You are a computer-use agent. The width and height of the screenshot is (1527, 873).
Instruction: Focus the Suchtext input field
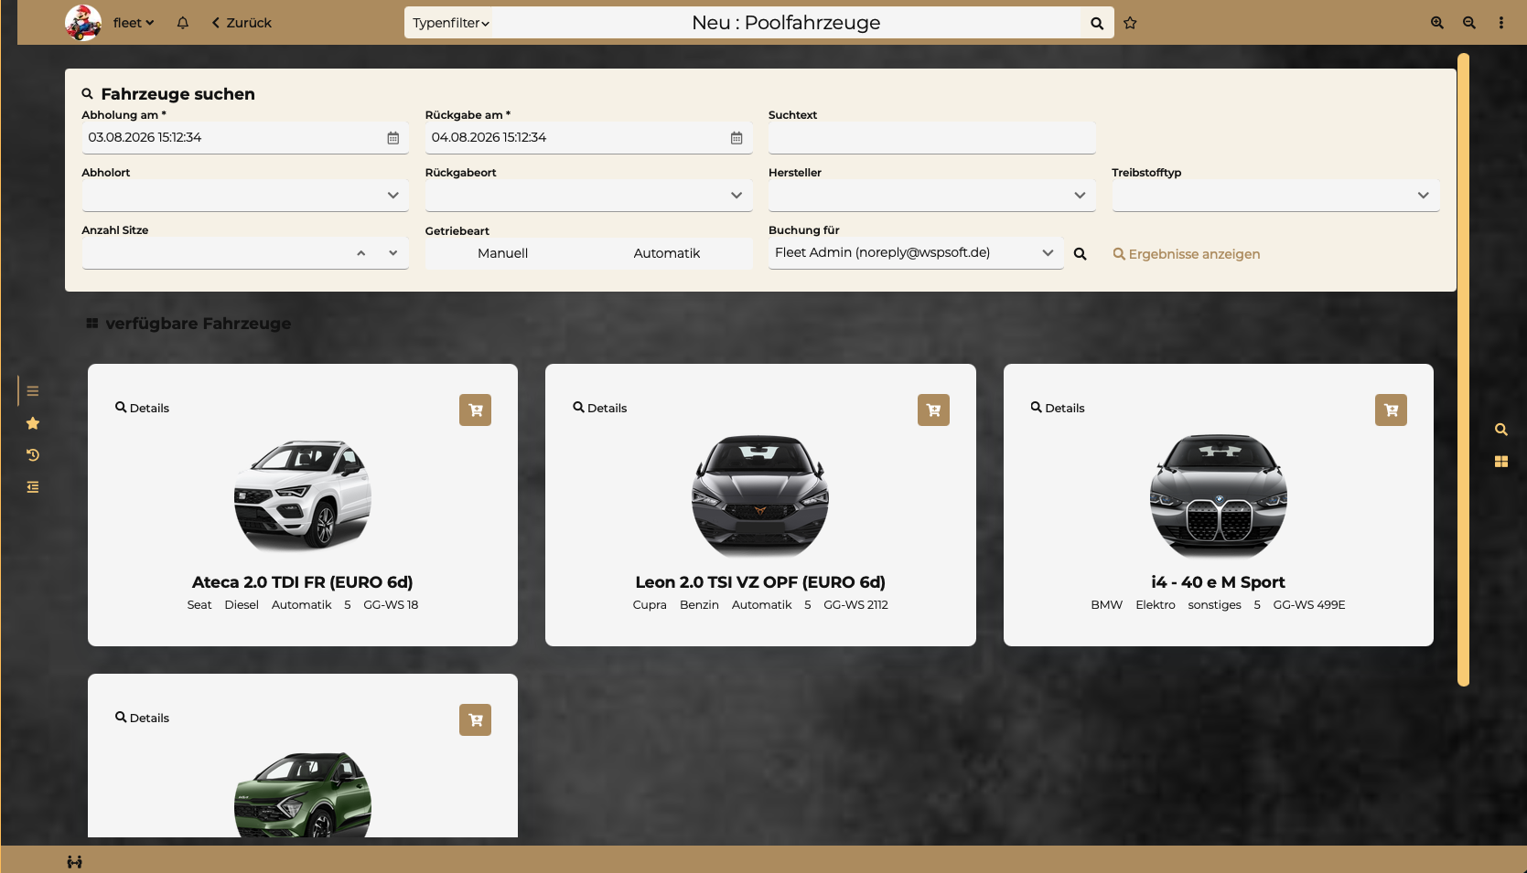pyautogui.click(x=932, y=138)
